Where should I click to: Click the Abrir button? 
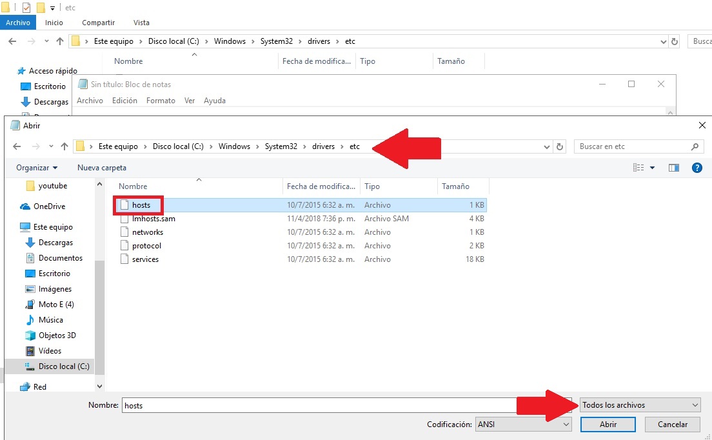(608, 424)
